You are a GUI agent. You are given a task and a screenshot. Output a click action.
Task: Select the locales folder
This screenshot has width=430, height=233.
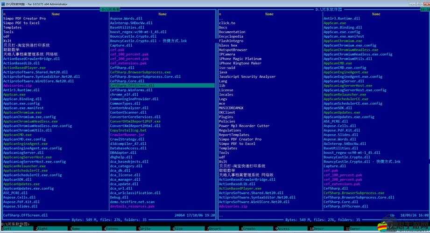pyautogui.click(x=226, y=95)
